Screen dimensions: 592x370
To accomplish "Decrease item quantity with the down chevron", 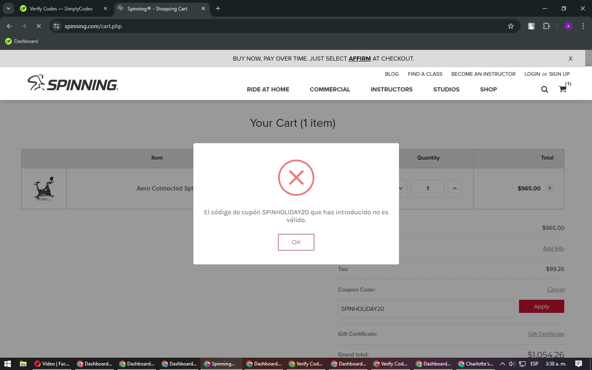I will [401, 189].
